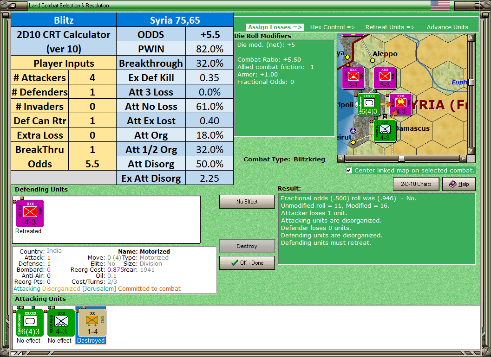Switch to the Advance Units step
The width and height of the screenshot is (491, 357).
tap(447, 27)
